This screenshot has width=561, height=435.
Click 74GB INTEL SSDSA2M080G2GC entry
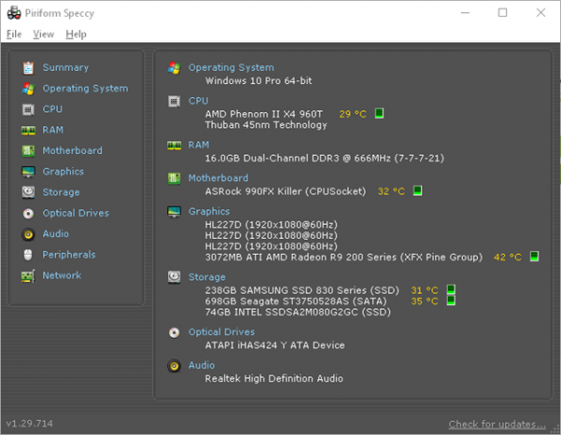click(x=297, y=312)
